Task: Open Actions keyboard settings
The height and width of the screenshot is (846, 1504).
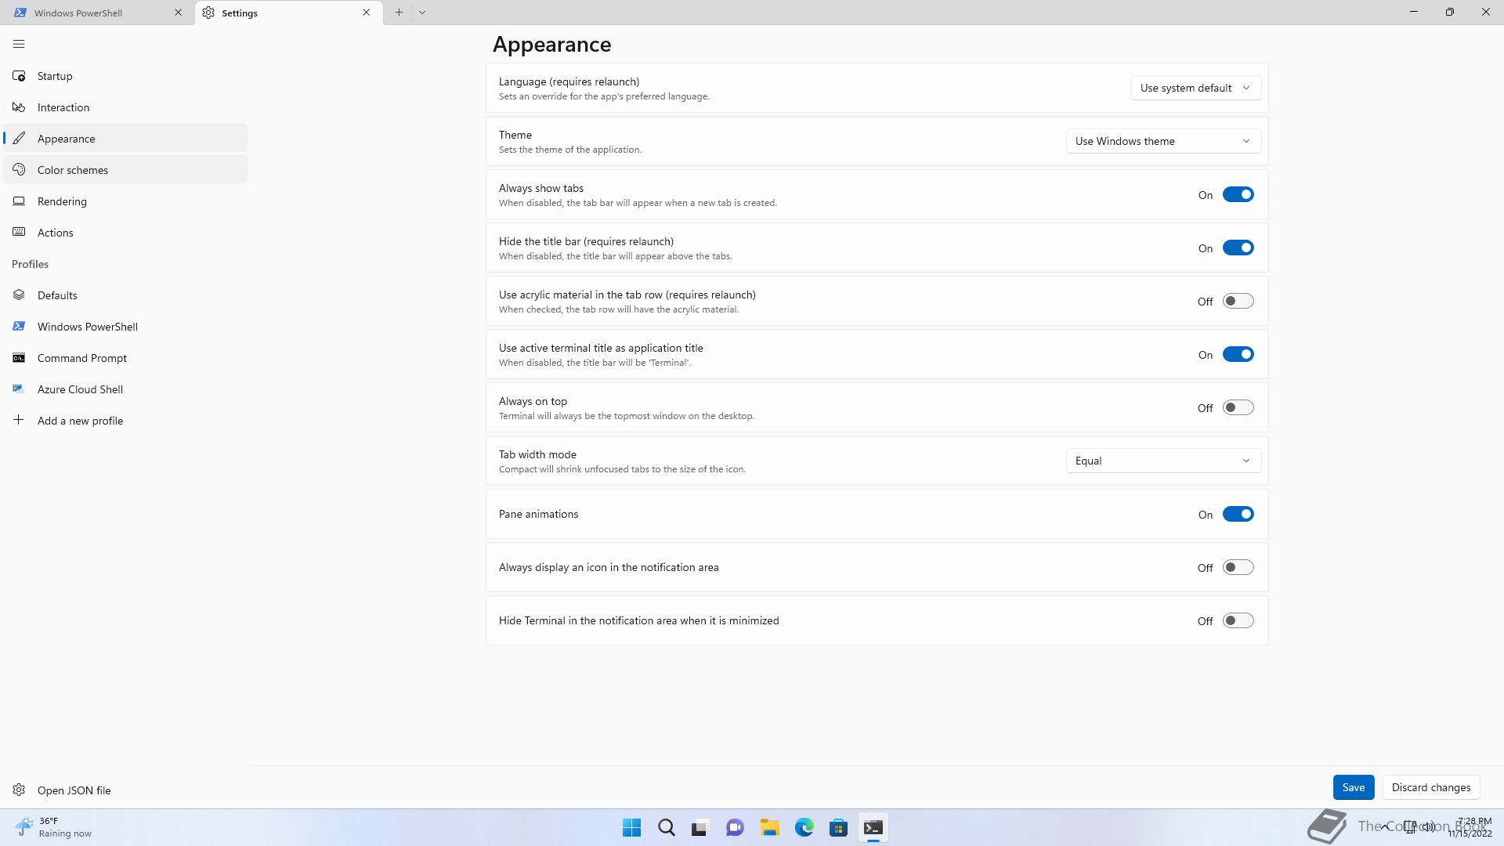Action: tap(55, 233)
